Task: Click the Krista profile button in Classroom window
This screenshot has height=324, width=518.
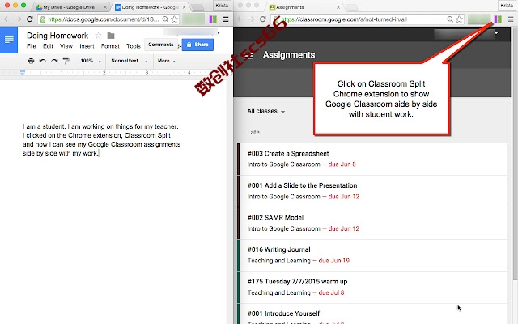Action: (507, 6)
